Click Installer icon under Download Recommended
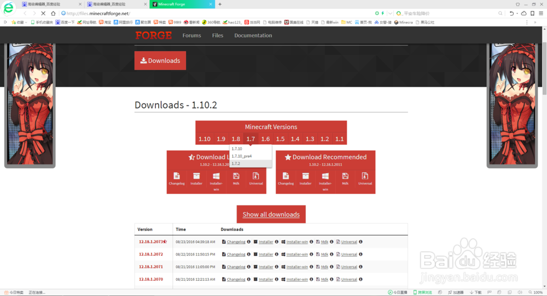The width and height of the screenshot is (547, 296). pyautogui.click(x=306, y=176)
